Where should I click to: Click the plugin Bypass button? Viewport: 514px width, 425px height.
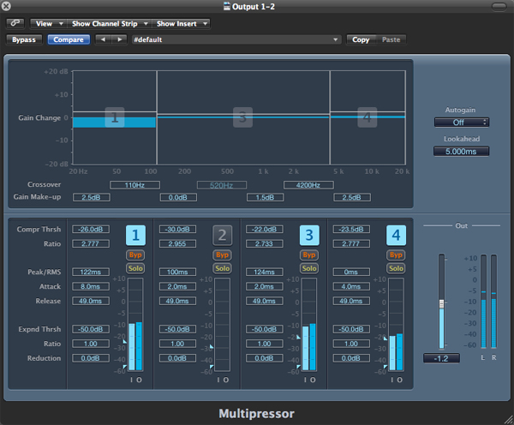(24, 39)
